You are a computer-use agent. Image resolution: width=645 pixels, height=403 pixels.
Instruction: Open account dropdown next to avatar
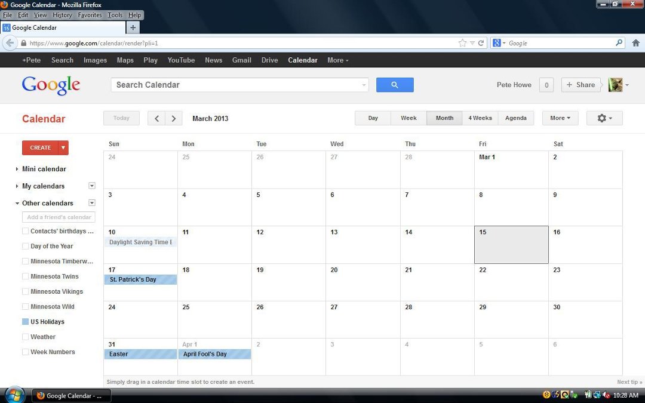tap(627, 85)
